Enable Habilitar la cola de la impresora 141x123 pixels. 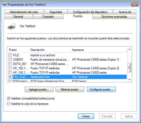[x=8, y=104]
